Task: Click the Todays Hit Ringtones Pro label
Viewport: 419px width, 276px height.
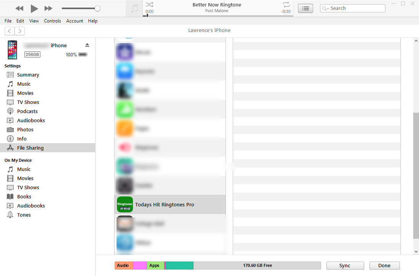Action: click(x=165, y=205)
